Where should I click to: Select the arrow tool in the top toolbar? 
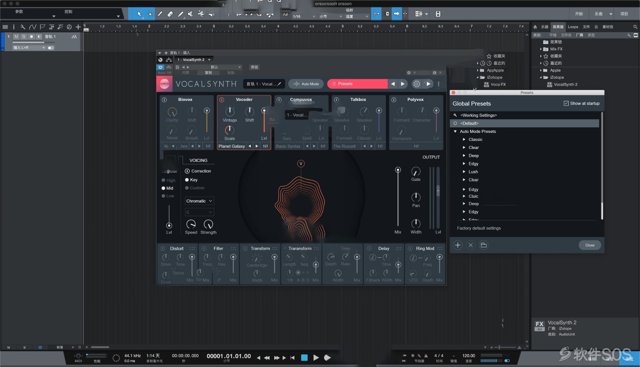click(x=139, y=14)
